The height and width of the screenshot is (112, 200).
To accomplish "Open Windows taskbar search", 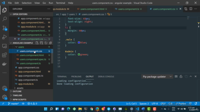I will [51, 109].
